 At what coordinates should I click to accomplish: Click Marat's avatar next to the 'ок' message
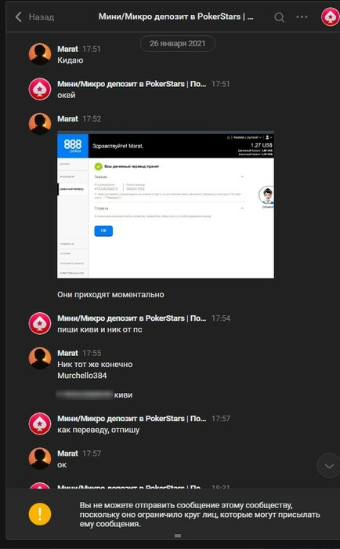tap(40, 459)
